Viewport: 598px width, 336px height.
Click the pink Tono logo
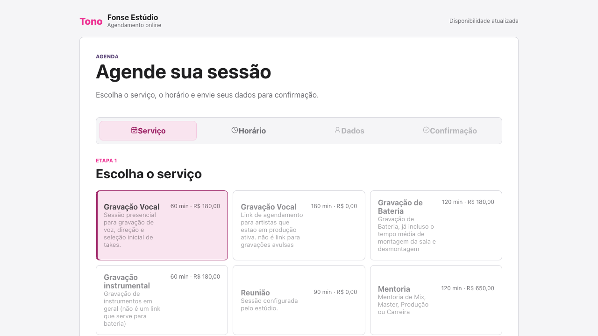(91, 21)
